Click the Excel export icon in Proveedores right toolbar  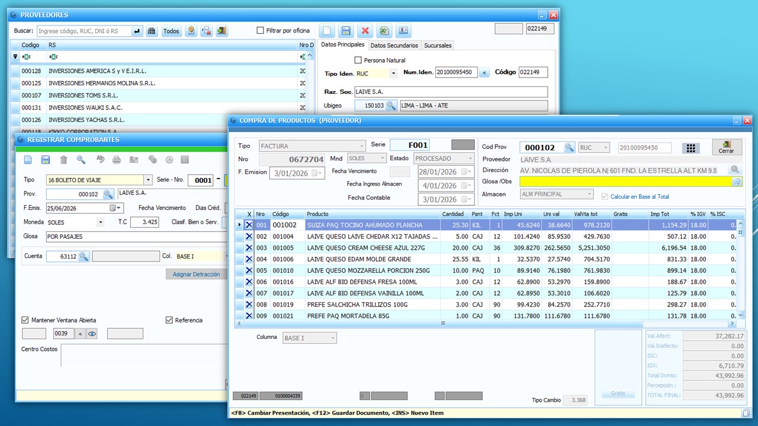pos(384,31)
